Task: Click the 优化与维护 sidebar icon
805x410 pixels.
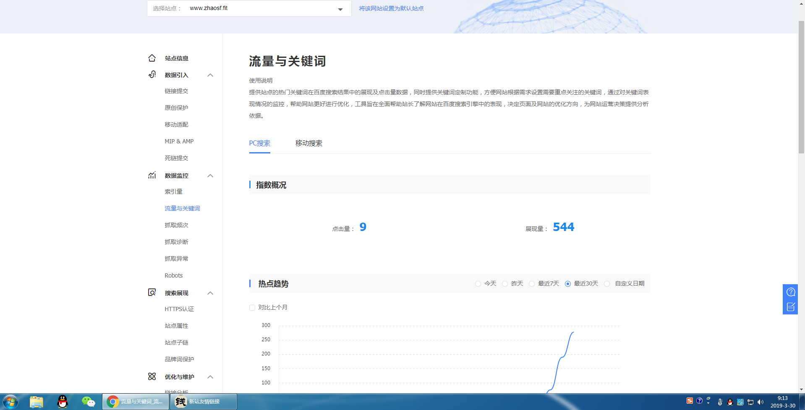Action: tap(152, 376)
